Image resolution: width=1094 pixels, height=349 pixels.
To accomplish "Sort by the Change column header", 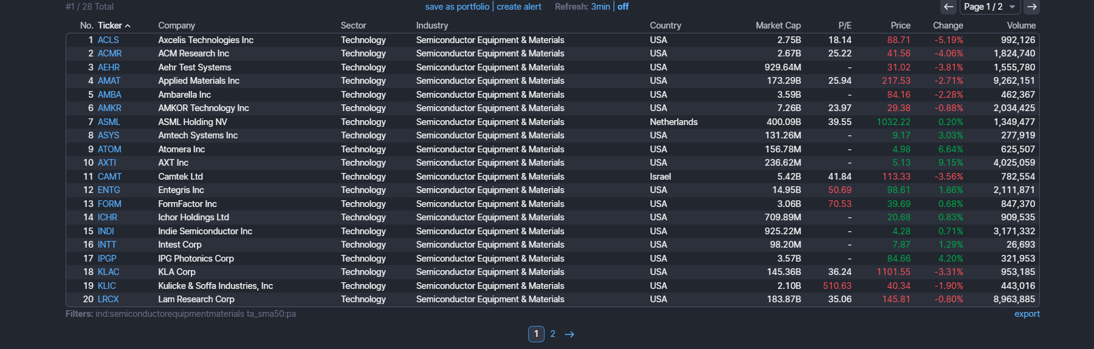I will pos(948,25).
